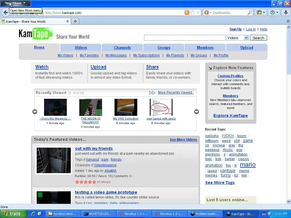Viewport: 291px width, 218px height.
Task: Open My Favorites submenu link
Action: pos(89,55)
